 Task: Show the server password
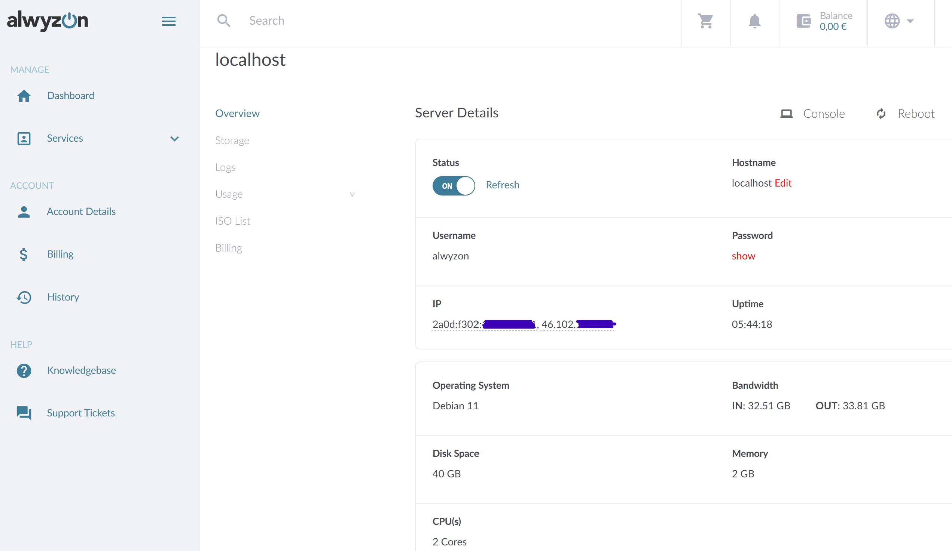[743, 256]
